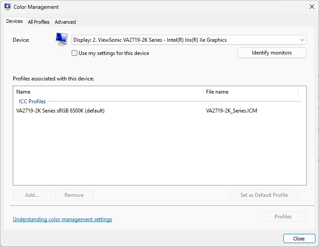Click Set as Default Profile button
This screenshot has width=319, height=247.
(264, 195)
